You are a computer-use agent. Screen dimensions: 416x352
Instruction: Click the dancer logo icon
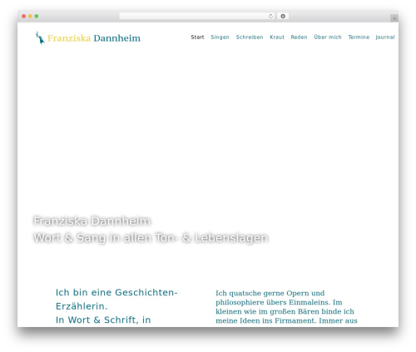40,38
